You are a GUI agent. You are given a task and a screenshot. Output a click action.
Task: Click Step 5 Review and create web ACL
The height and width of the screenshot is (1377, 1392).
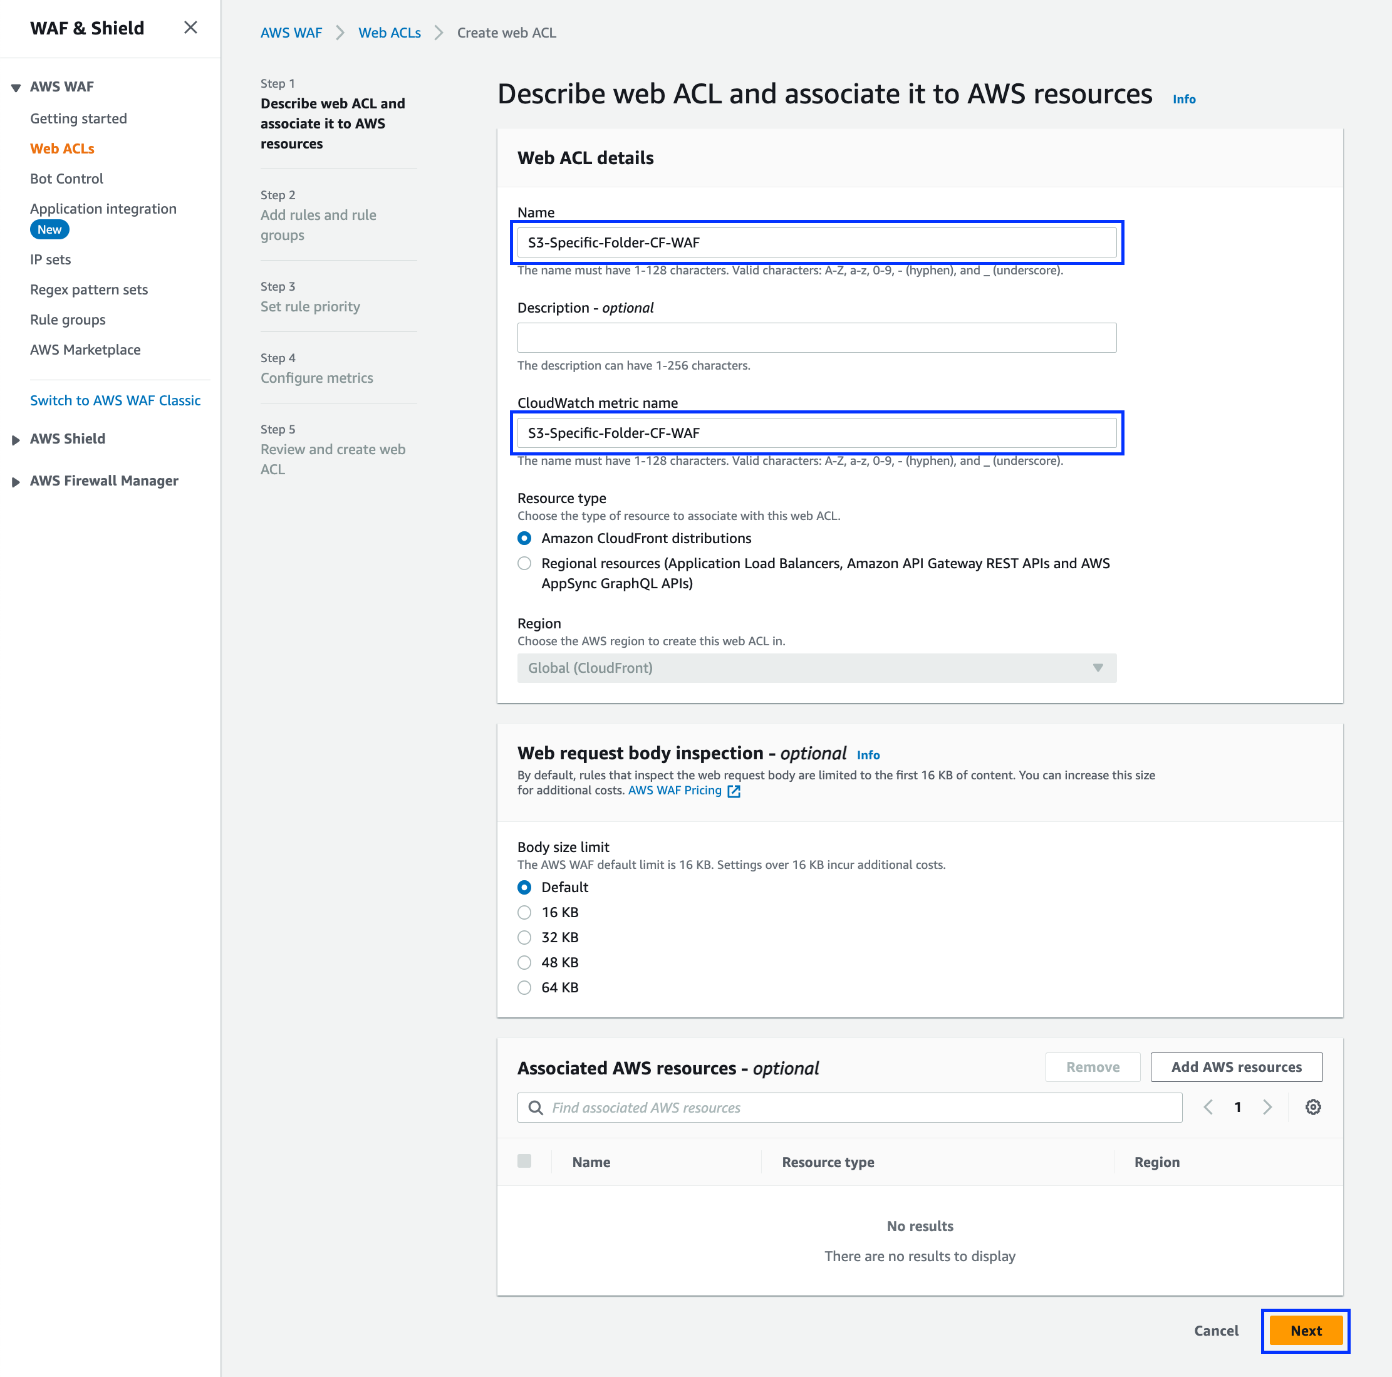coord(333,459)
